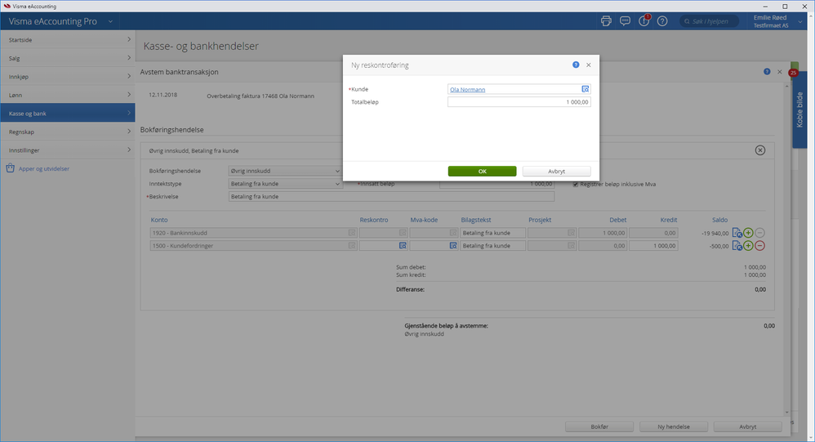This screenshot has width=815, height=442.
Task: Delete the 1920 Bankinnskudd line
Action: click(760, 233)
